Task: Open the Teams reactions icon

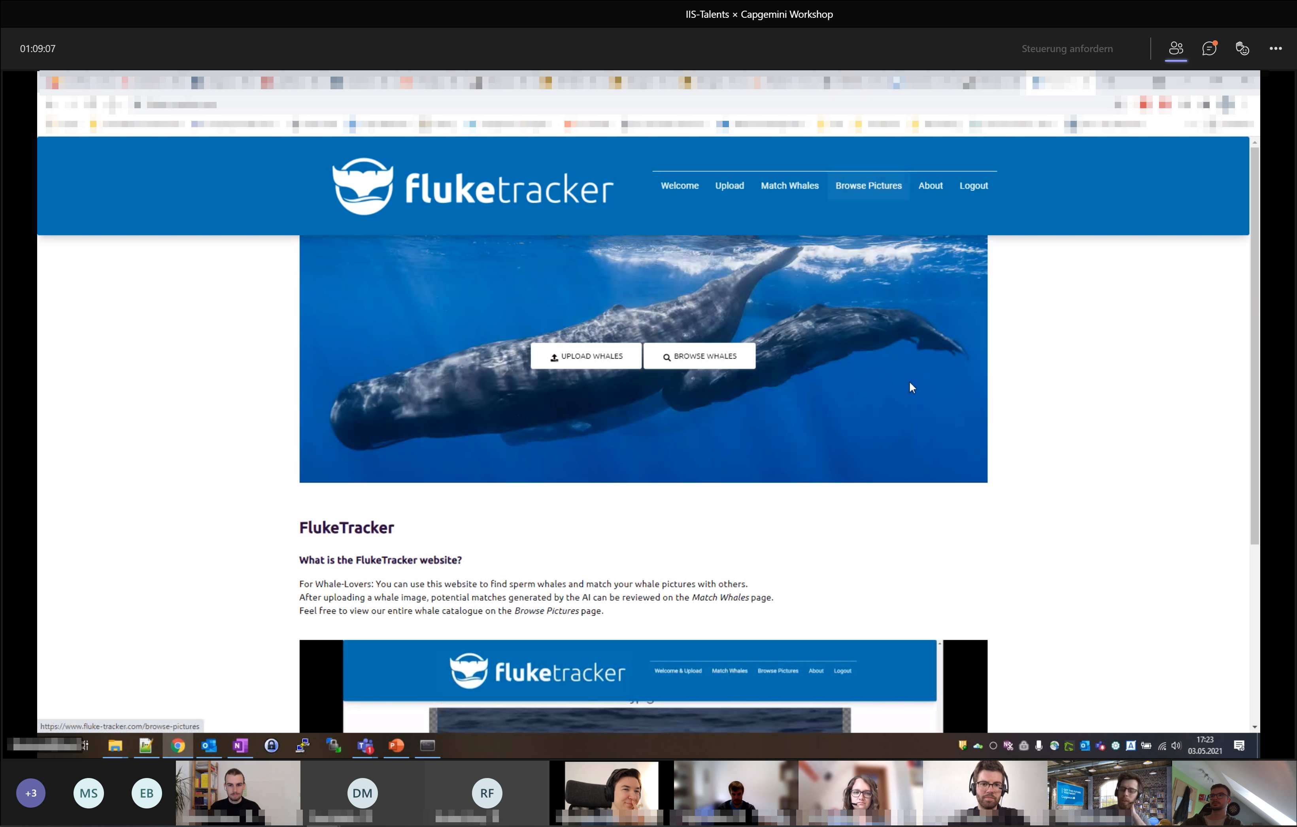Action: click(1242, 49)
